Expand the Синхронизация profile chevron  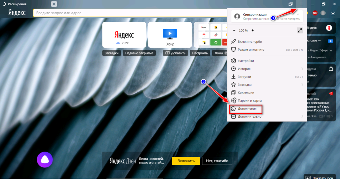tap(298, 15)
